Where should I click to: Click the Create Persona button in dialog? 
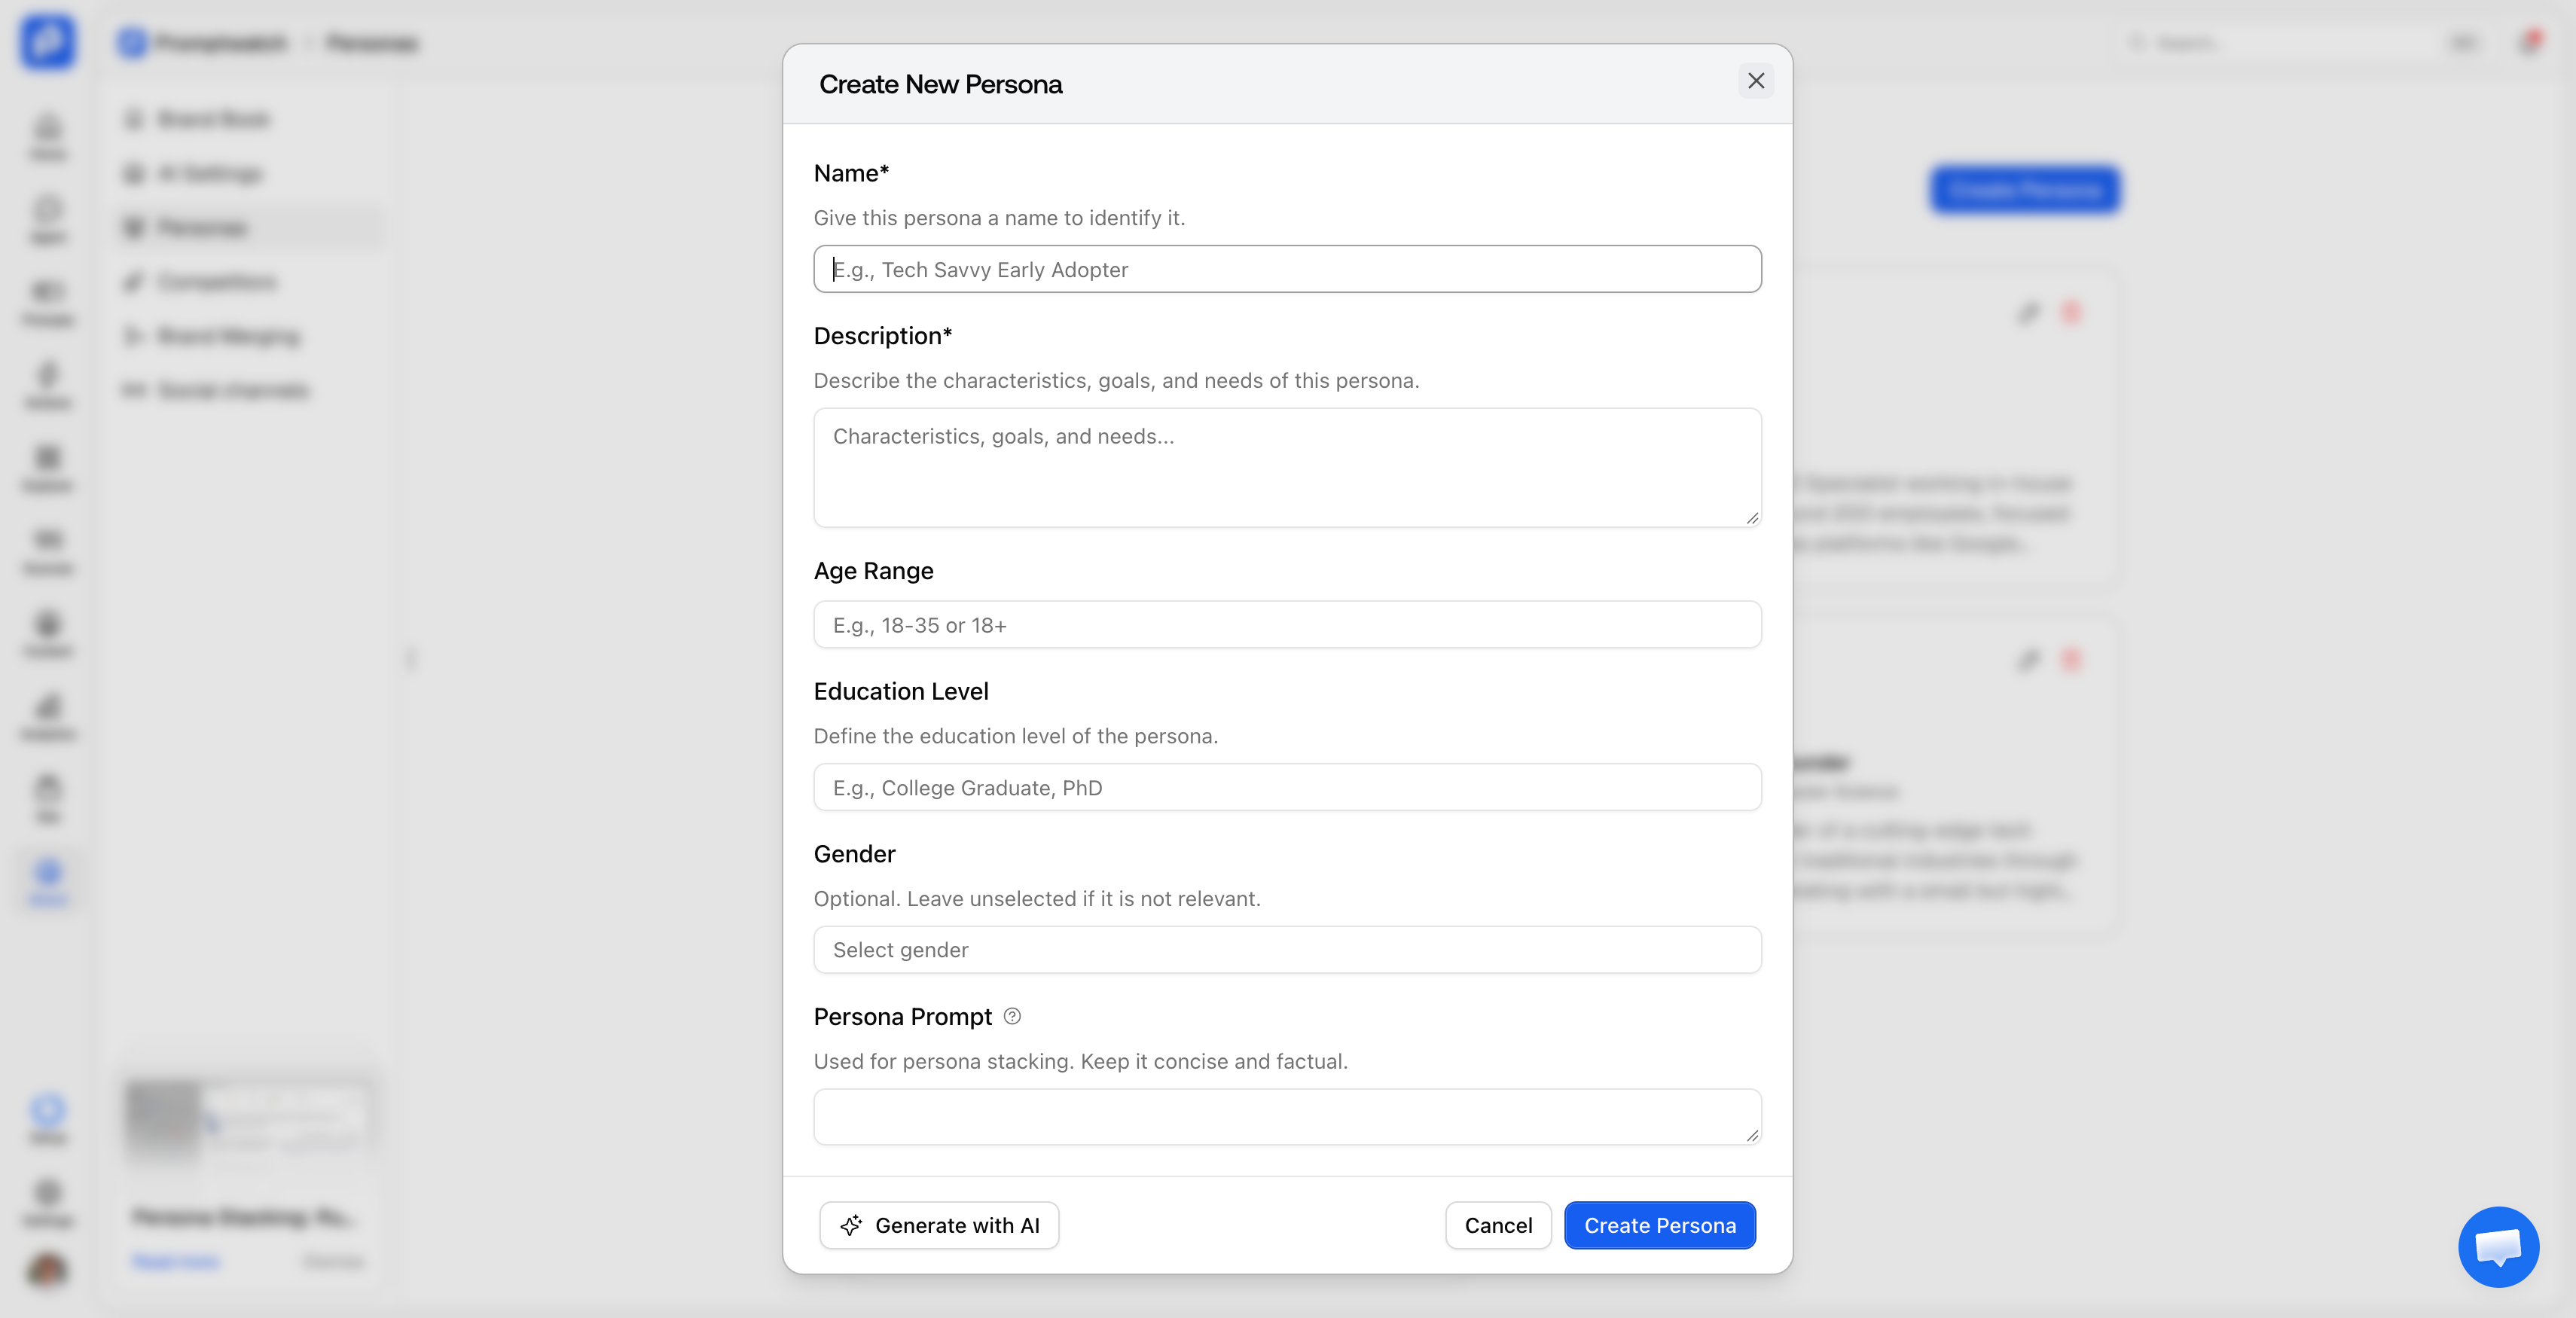tap(1660, 1225)
